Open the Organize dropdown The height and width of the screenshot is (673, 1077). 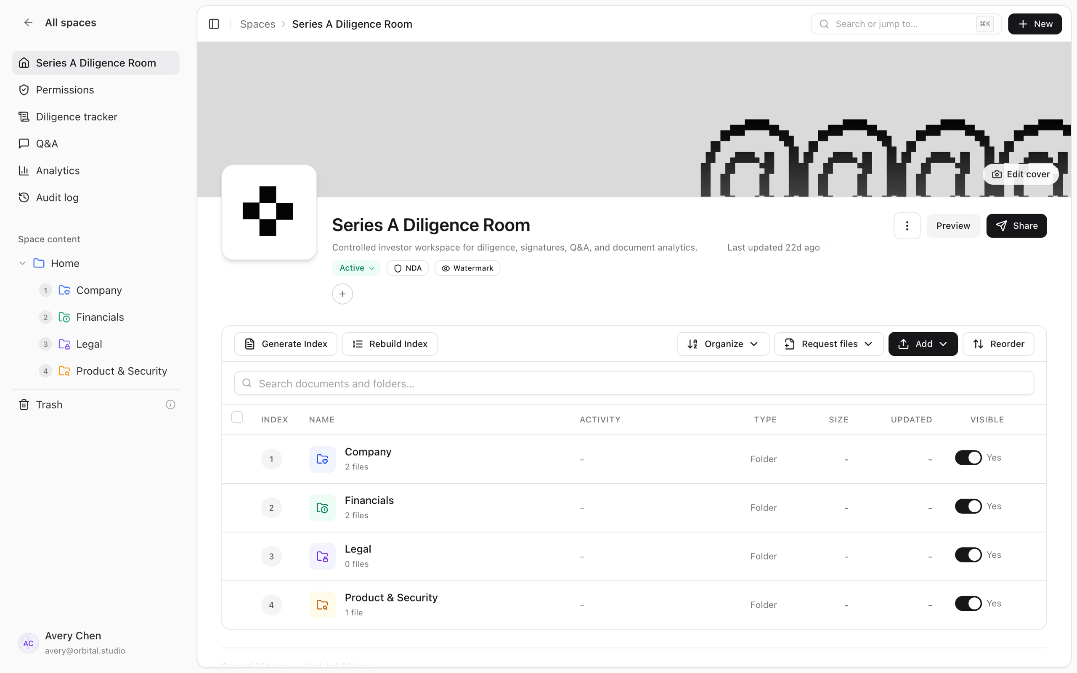[723, 344]
